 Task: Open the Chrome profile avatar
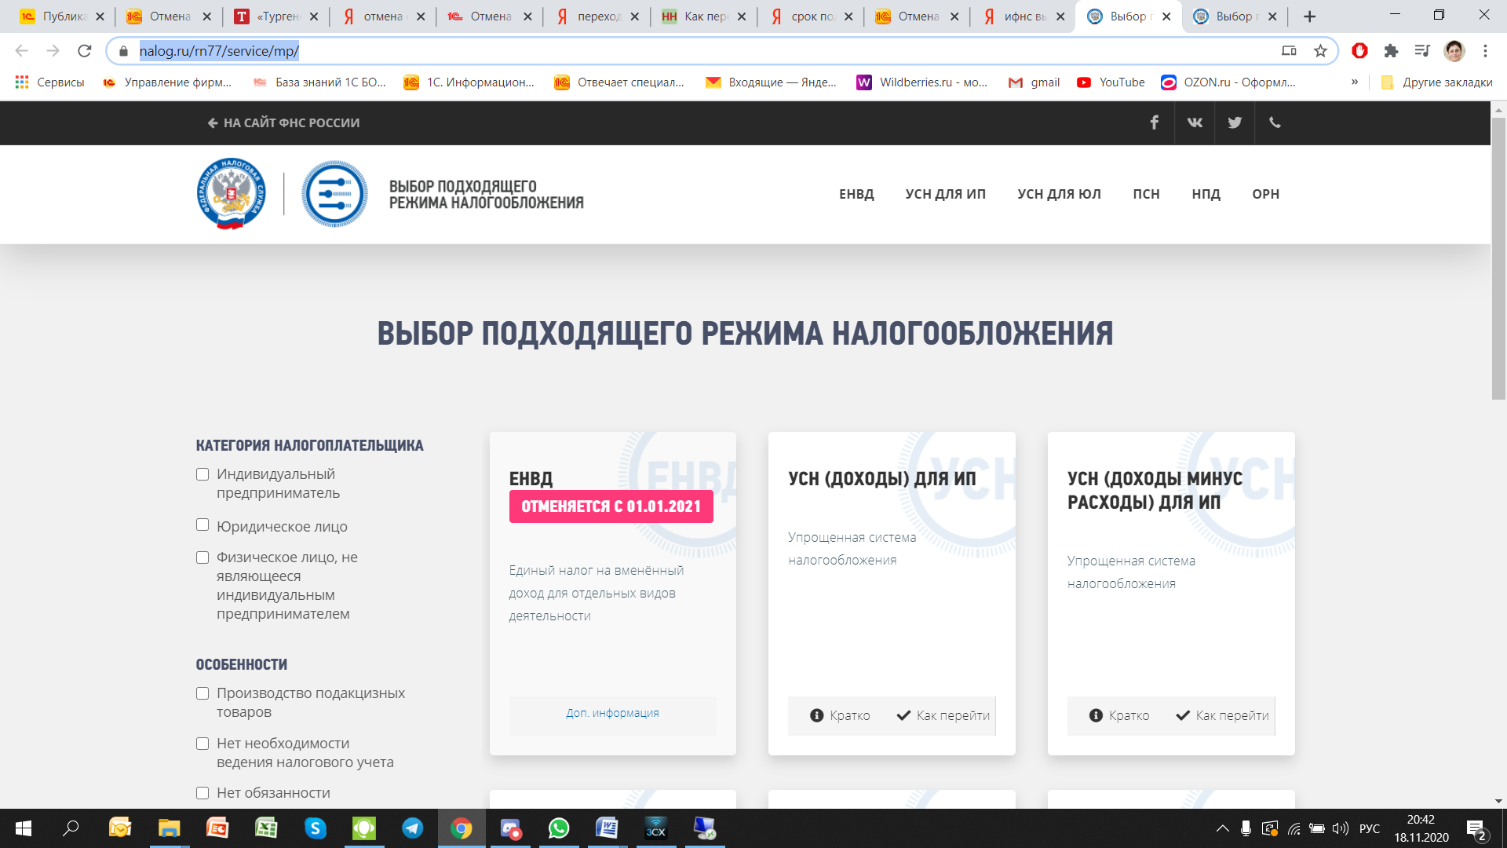[x=1454, y=51]
